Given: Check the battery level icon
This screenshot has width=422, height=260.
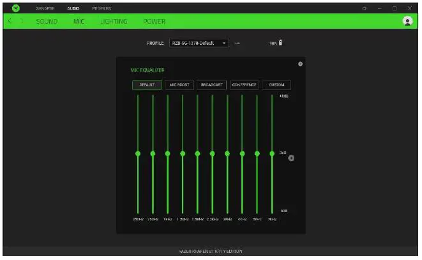Looking at the screenshot, I should tap(280, 43).
